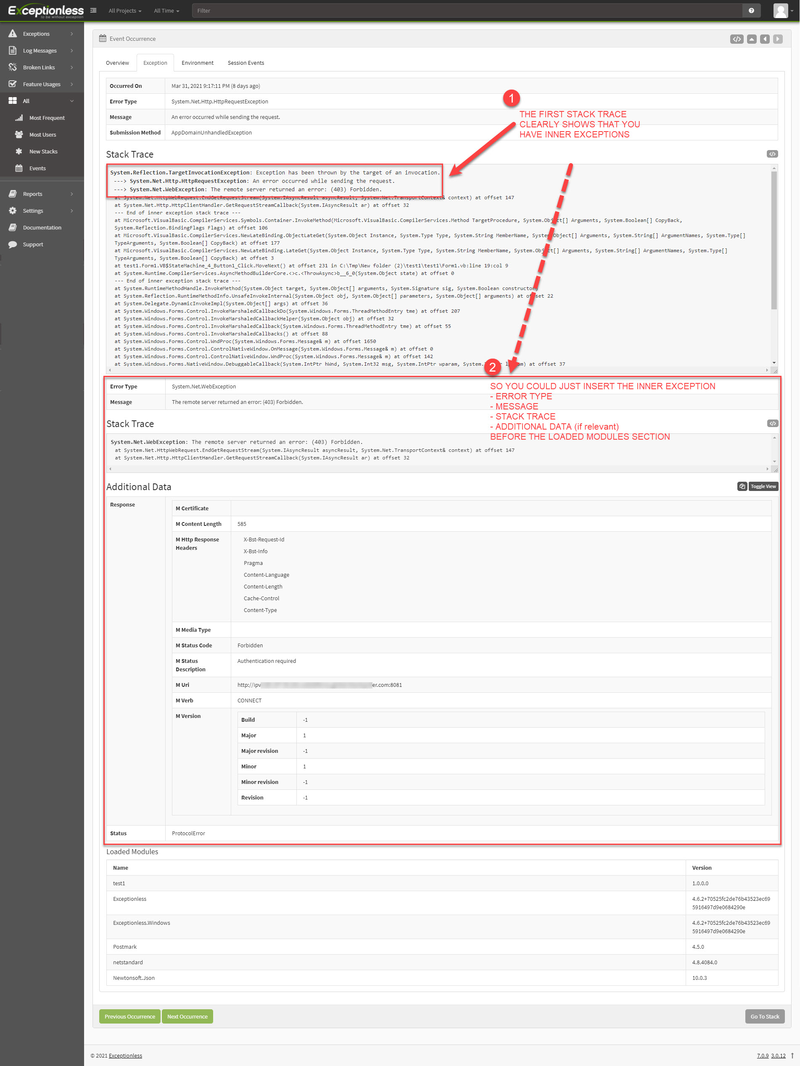Open help via the question mark icon
The width and height of the screenshot is (800, 1066).
tap(751, 10)
